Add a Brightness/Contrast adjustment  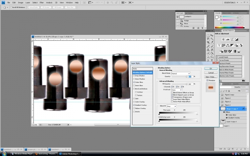click(223, 40)
